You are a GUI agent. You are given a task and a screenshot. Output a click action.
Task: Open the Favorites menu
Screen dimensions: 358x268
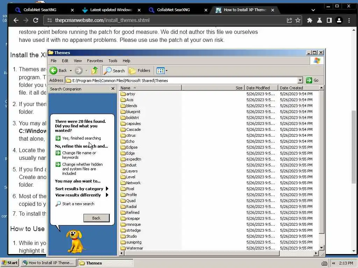(x=95, y=61)
